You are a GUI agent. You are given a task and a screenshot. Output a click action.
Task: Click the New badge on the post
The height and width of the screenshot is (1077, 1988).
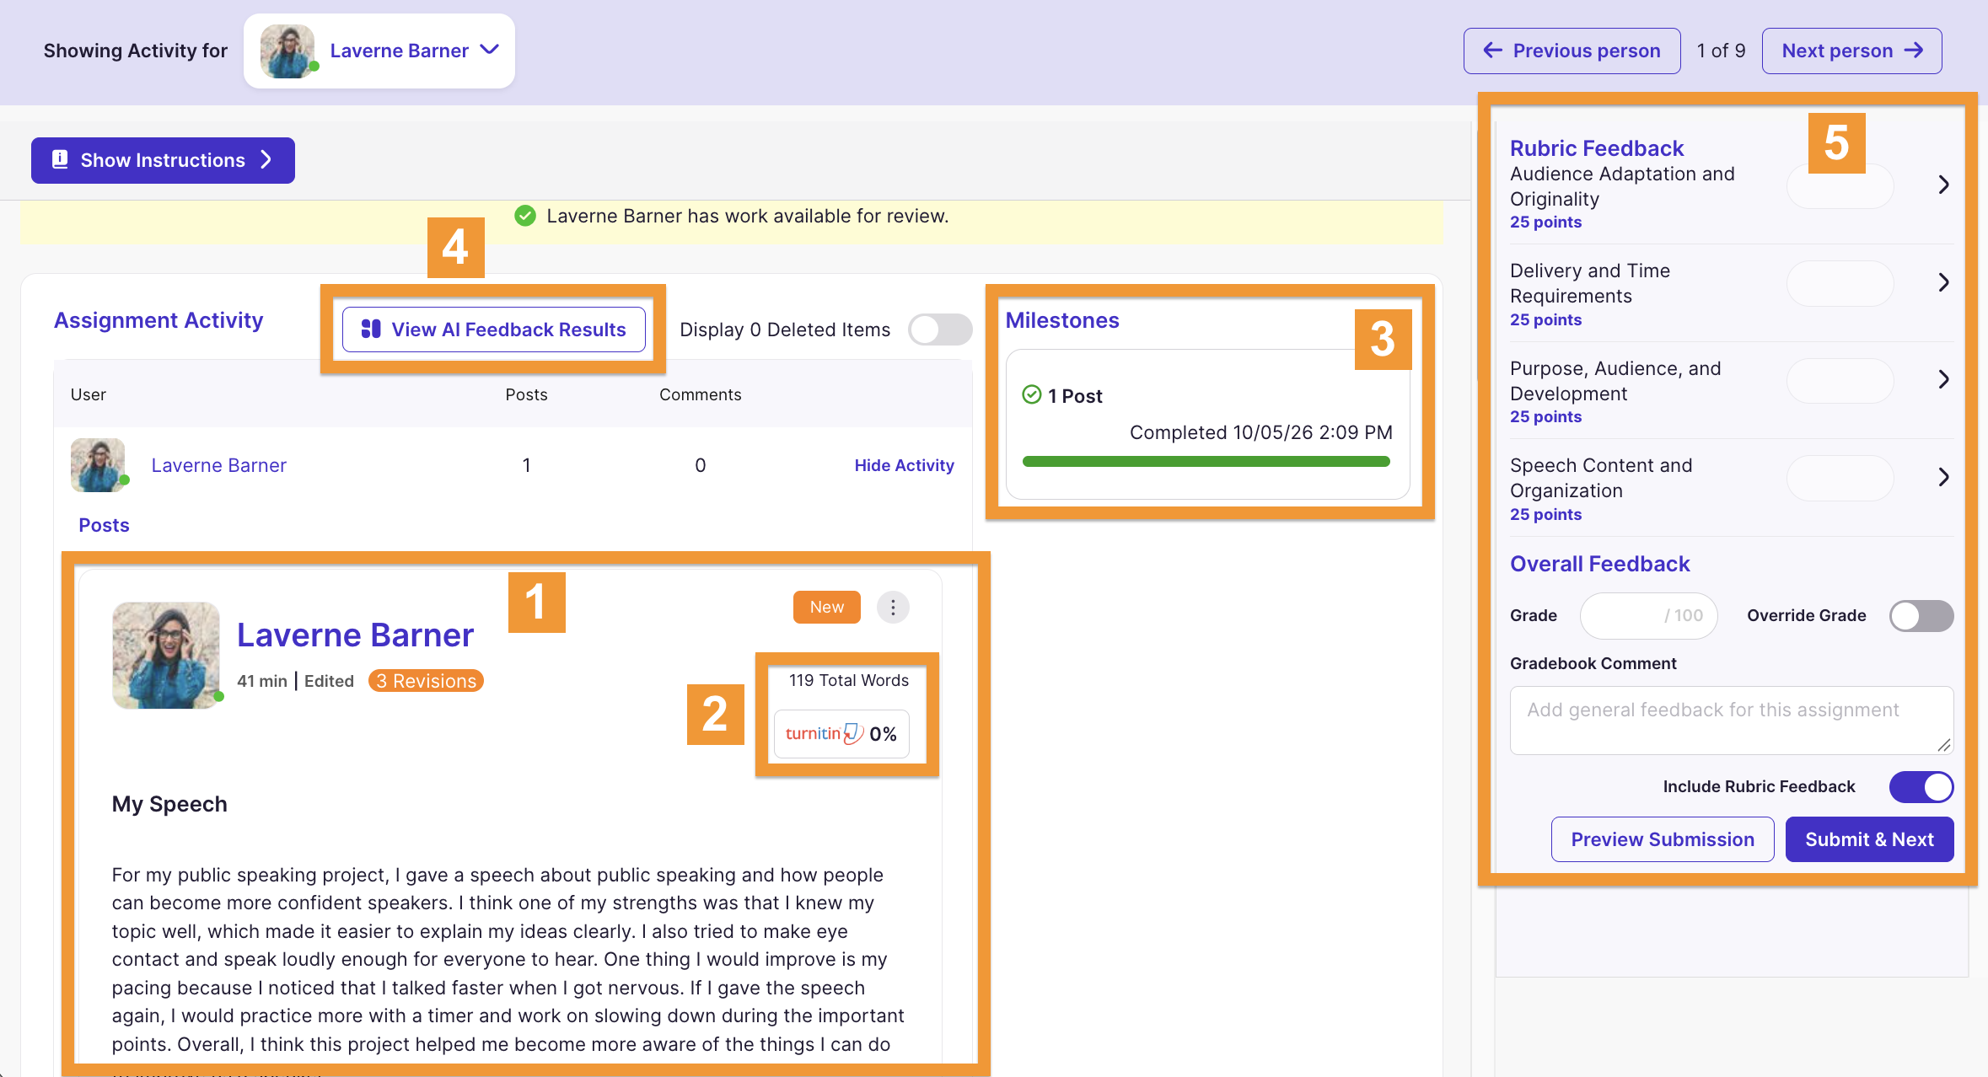(x=826, y=607)
